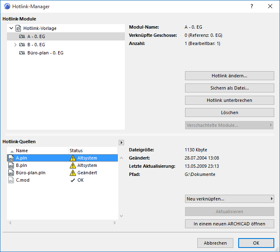Click the Altsystem status of B.pln

pyautogui.click(x=87, y=165)
